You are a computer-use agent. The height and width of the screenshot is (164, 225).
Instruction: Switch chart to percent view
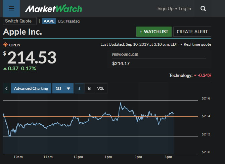[89, 88]
